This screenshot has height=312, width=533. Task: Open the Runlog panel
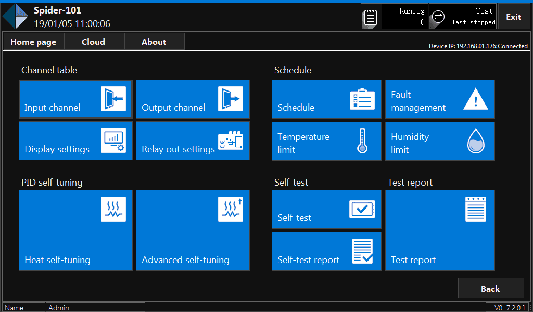(x=394, y=17)
